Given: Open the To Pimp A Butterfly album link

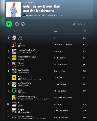Looking at the screenshot, I should click(61, 111).
